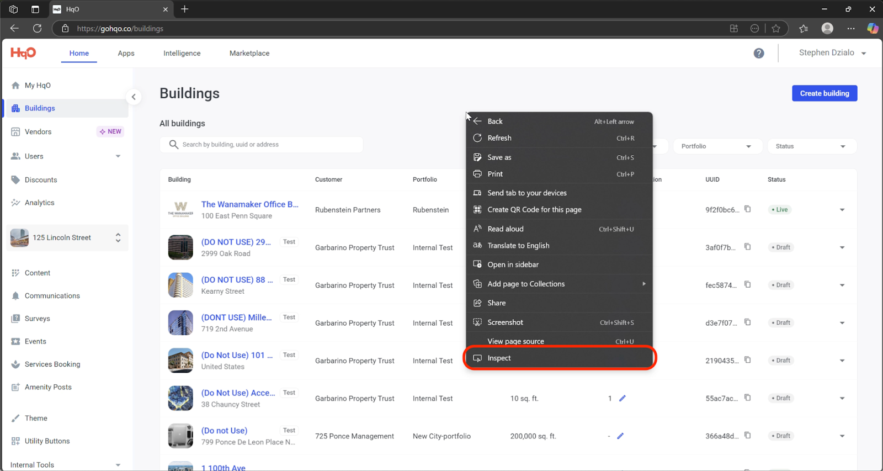
Task: Open browser profile avatar icon
Action: click(827, 29)
